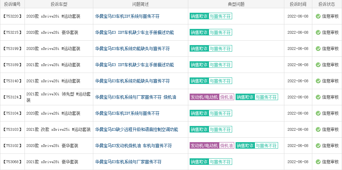Screen dimensions: 342x170
Task: Click green check icon for complaint 753124
Action: 318,97
